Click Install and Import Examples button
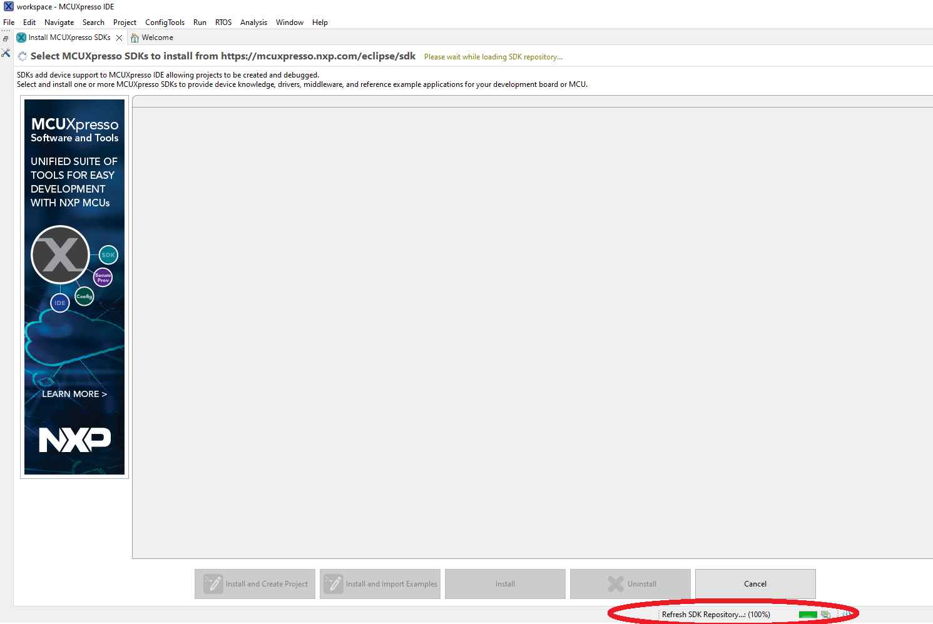The width and height of the screenshot is (933, 624). [x=380, y=584]
